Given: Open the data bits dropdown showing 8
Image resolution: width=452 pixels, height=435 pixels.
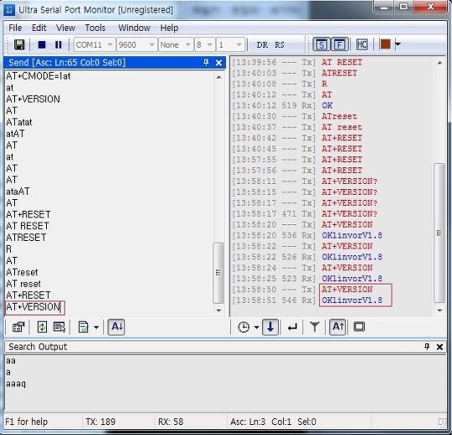Looking at the screenshot, I should coord(205,44).
